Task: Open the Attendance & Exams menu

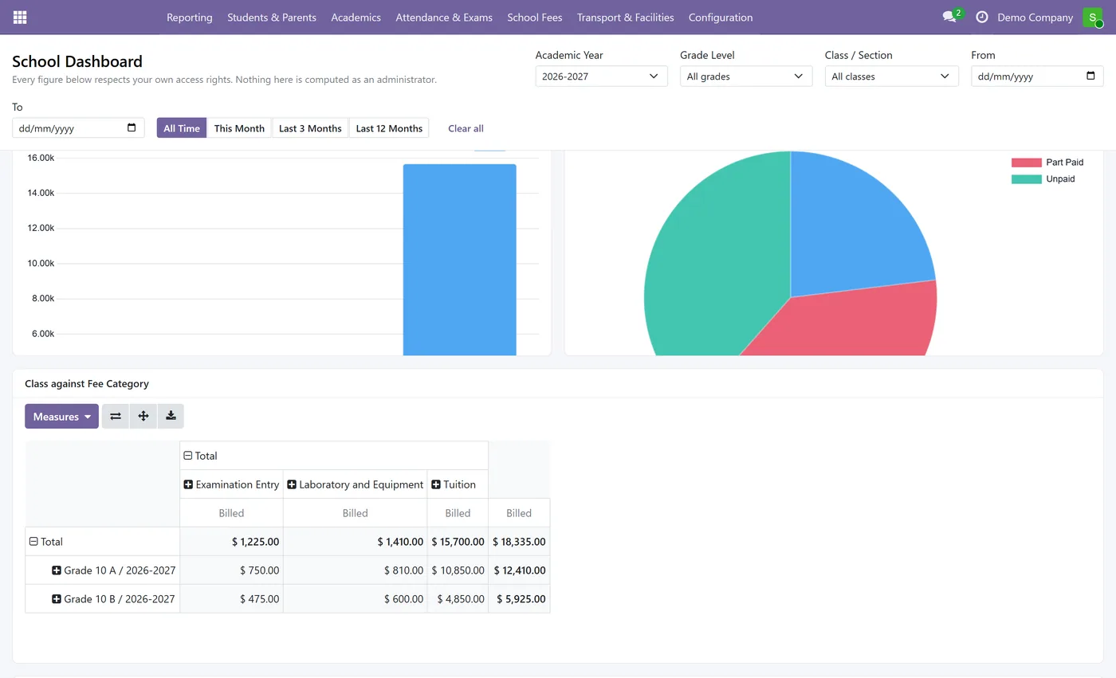Action: [444, 17]
